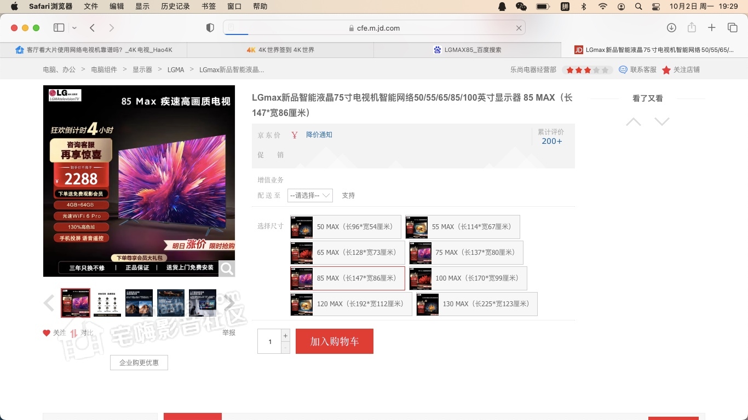748x420 pixels.
Task: Add the TV with 加入购物车
Action: [335, 341]
